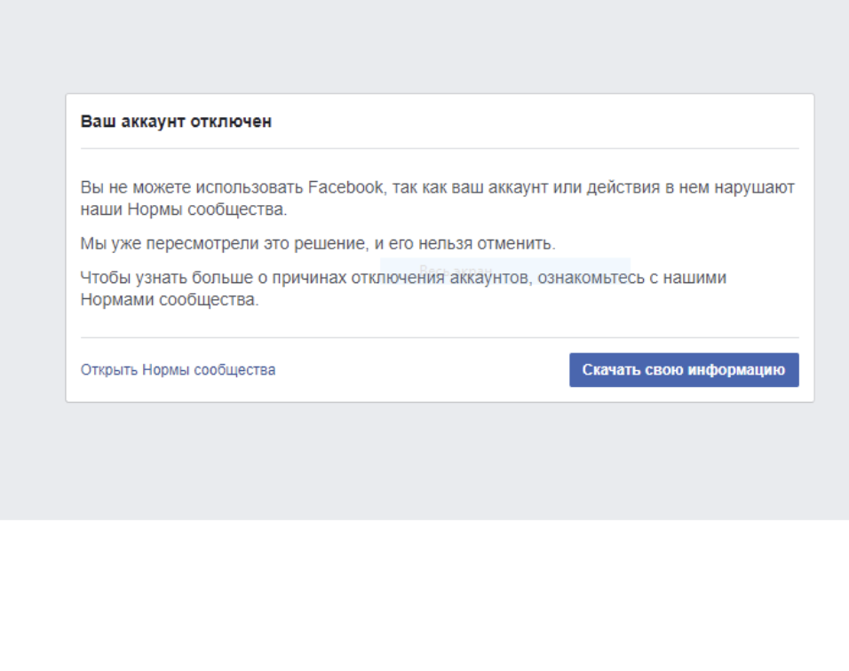The image size is (849, 671).
Task: Click the white area below the gray section
Action: [424, 595]
